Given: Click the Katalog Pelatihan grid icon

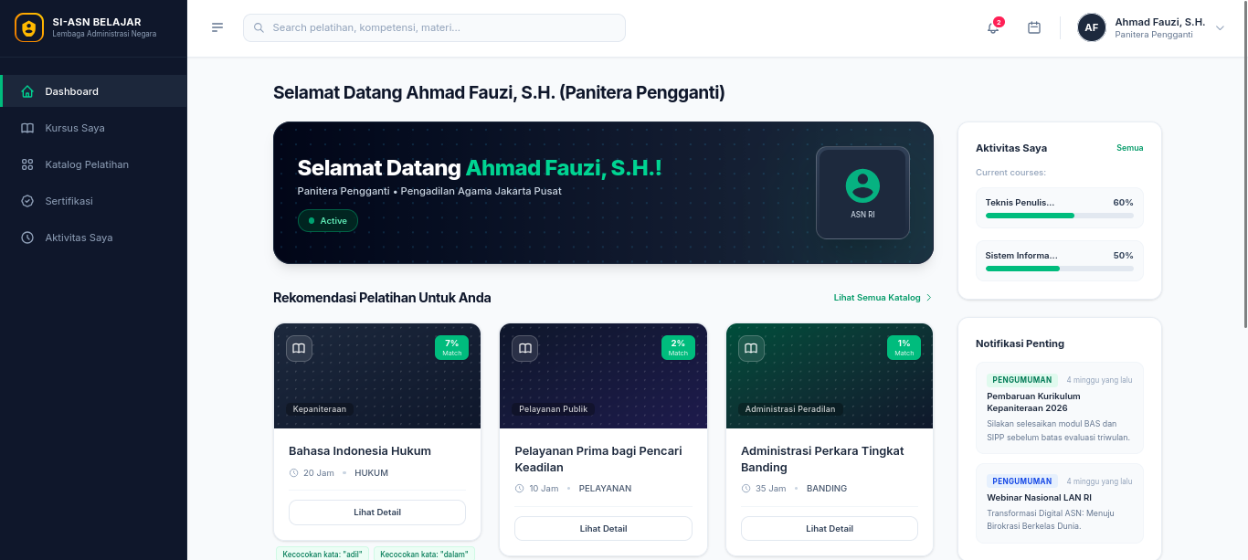Looking at the screenshot, I should (27, 164).
